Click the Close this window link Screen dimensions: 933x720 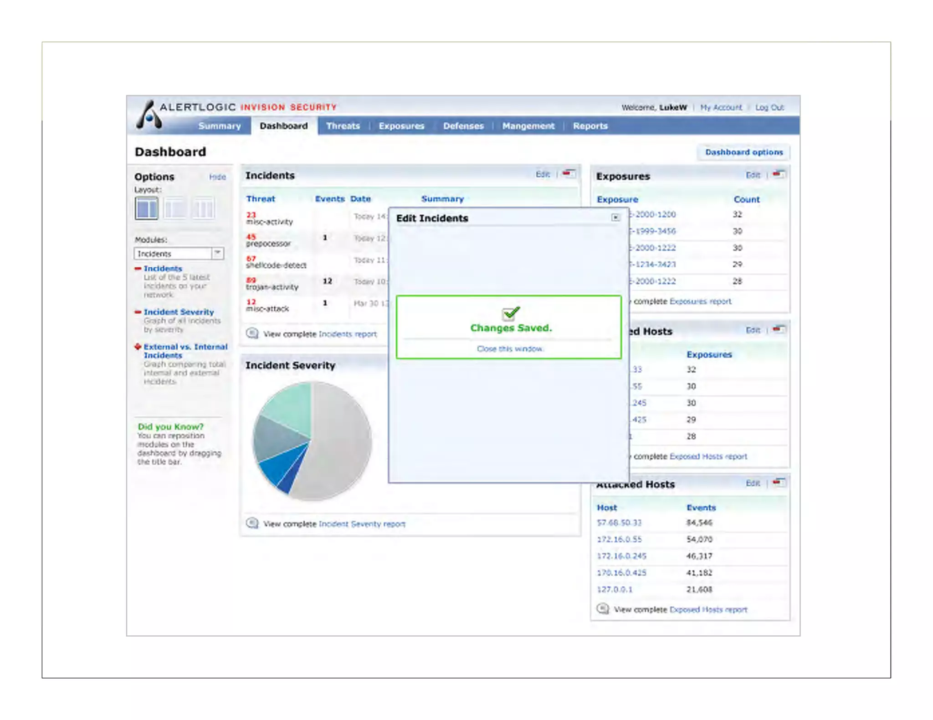click(509, 349)
